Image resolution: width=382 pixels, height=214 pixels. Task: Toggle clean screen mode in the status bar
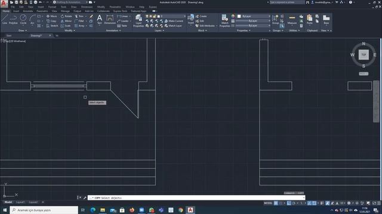[x=374, y=203]
